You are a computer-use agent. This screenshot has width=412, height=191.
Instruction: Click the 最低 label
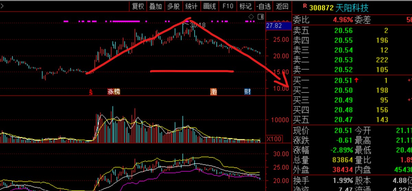[x=363, y=150]
